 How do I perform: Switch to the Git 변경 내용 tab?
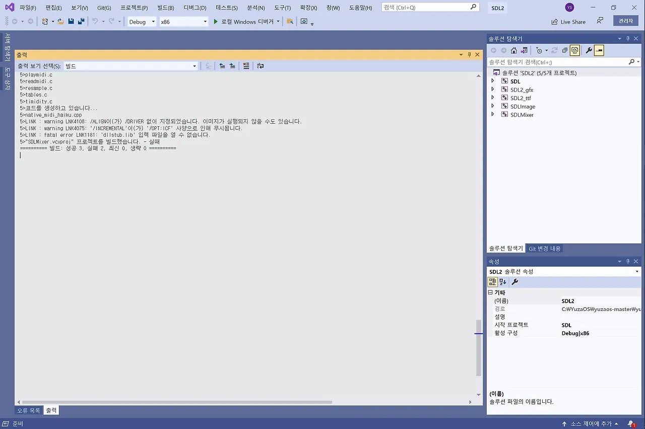pos(545,248)
